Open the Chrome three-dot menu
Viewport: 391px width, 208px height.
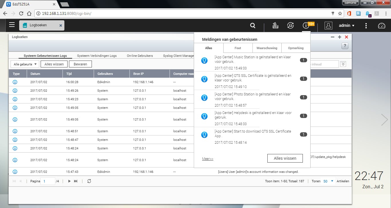click(x=386, y=13)
